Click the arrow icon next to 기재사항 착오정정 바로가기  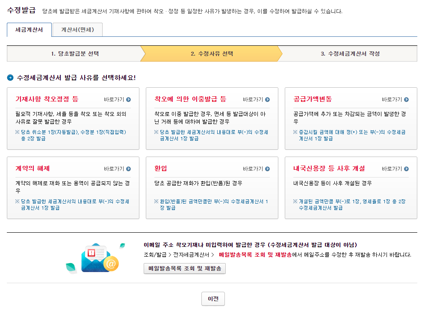point(128,100)
